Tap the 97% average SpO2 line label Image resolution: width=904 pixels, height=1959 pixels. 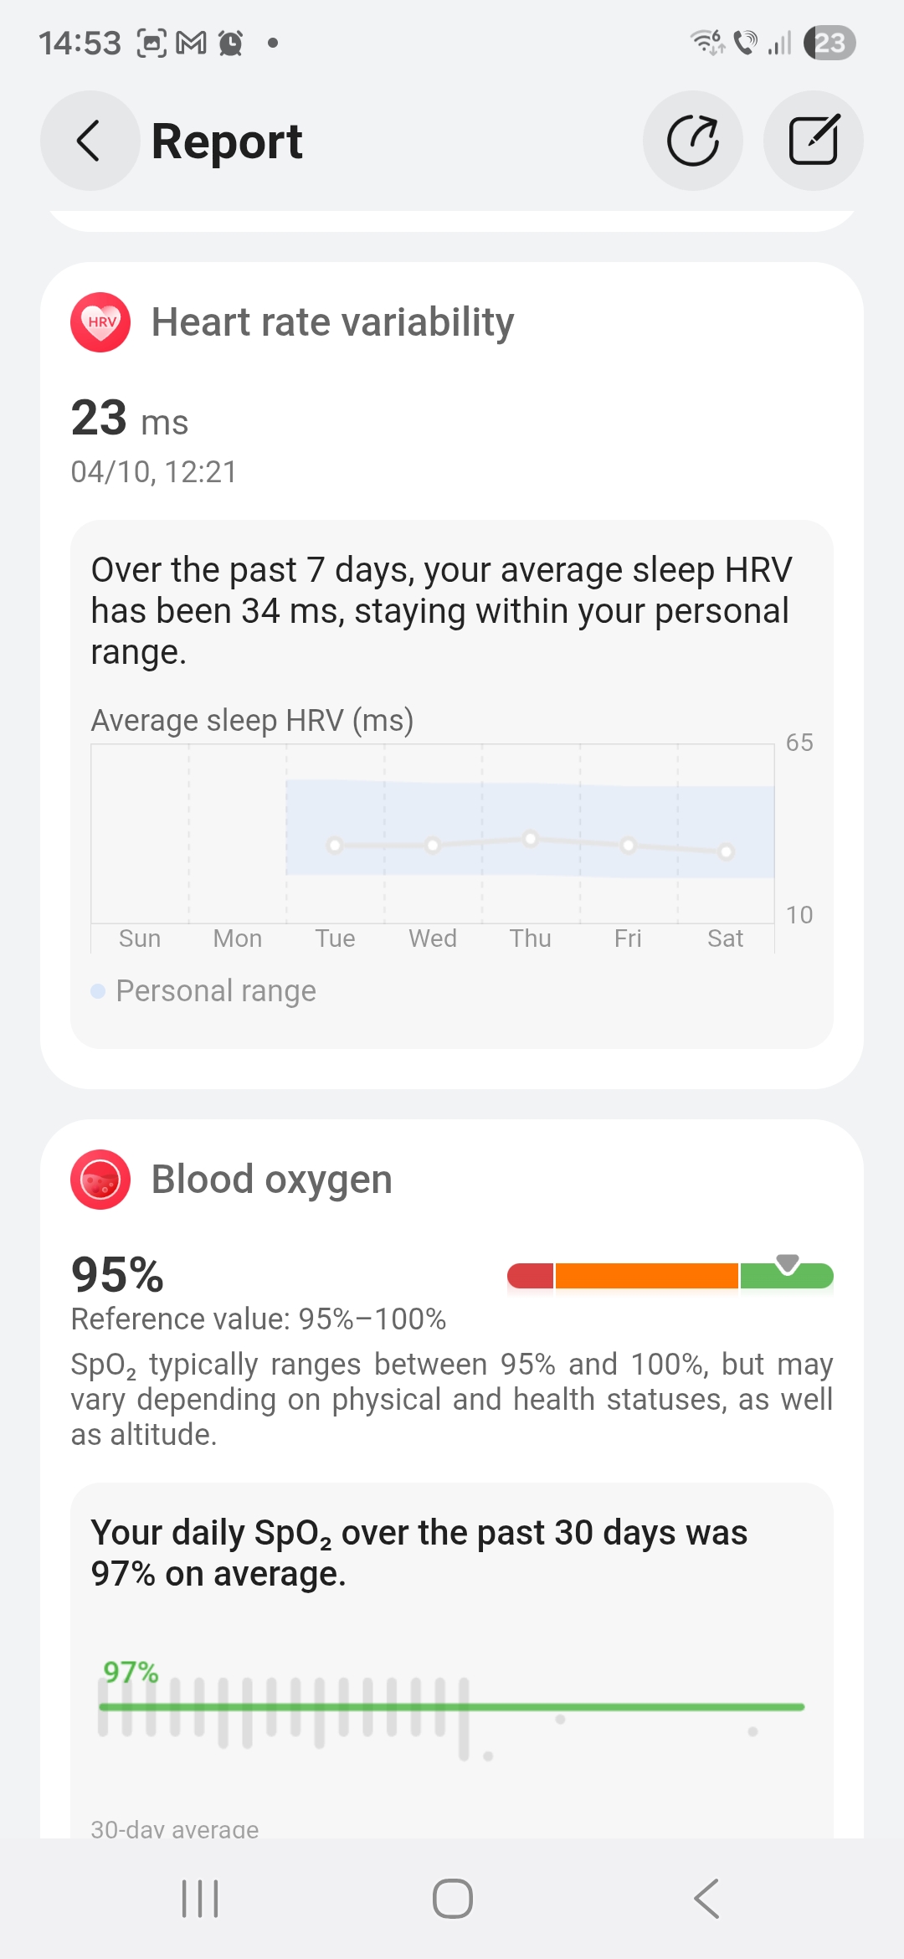[x=131, y=1672]
